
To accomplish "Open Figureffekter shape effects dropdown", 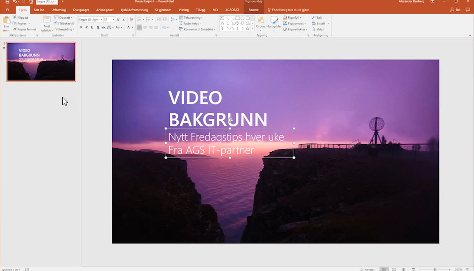I will (x=295, y=29).
